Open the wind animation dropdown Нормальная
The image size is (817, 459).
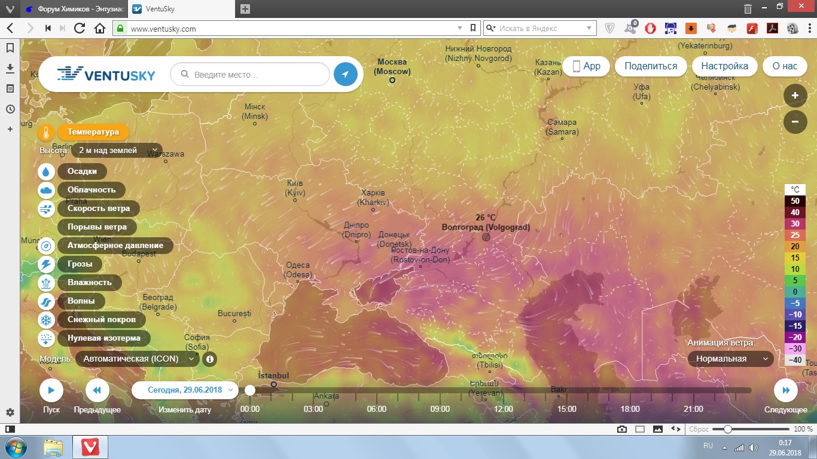point(730,359)
